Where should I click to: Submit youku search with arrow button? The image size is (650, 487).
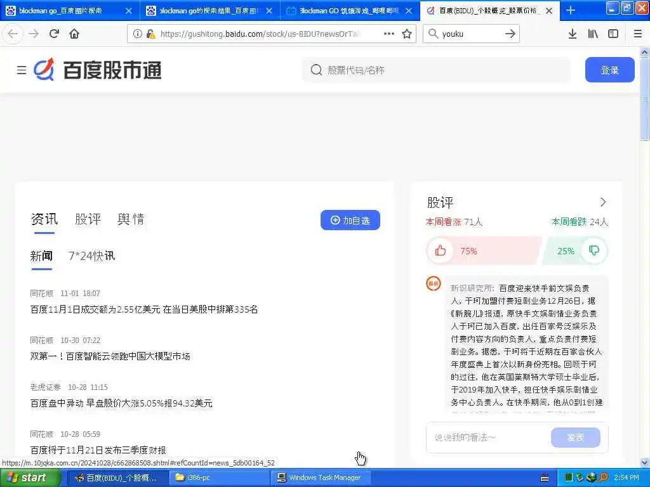pyautogui.click(x=510, y=34)
